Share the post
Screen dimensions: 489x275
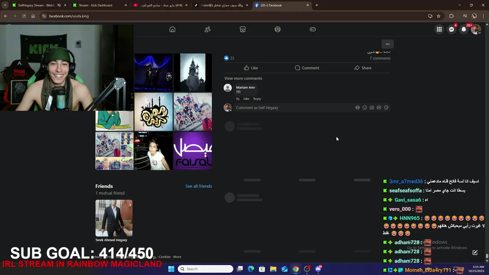363,68
